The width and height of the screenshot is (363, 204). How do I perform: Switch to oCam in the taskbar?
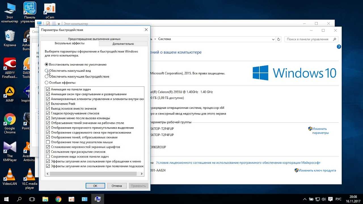(71, 199)
